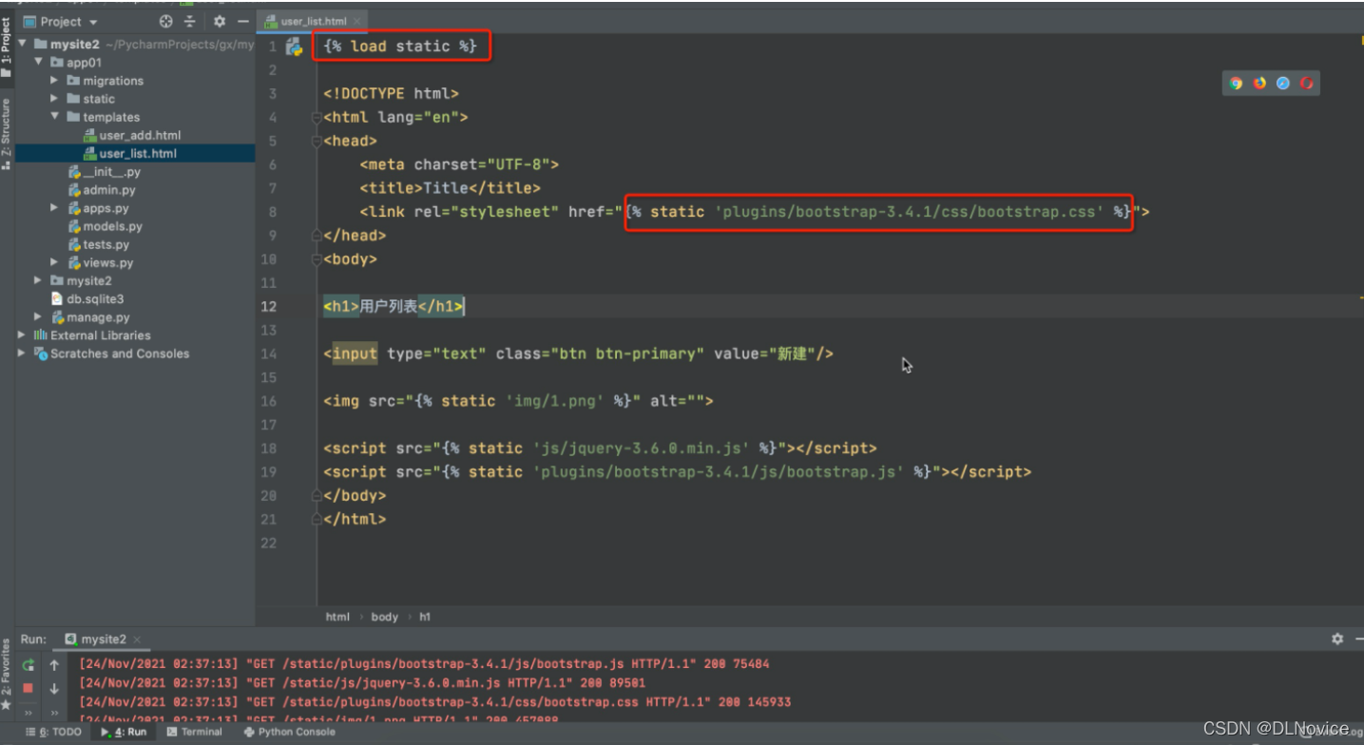Image resolution: width=1364 pixels, height=745 pixels.
Task: Expand the inner mysite2 folder
Action: (x=39, y=280)
